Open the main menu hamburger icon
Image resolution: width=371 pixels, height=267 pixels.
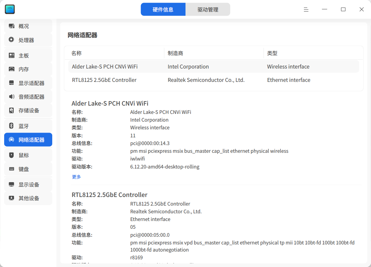click(306, 9)
